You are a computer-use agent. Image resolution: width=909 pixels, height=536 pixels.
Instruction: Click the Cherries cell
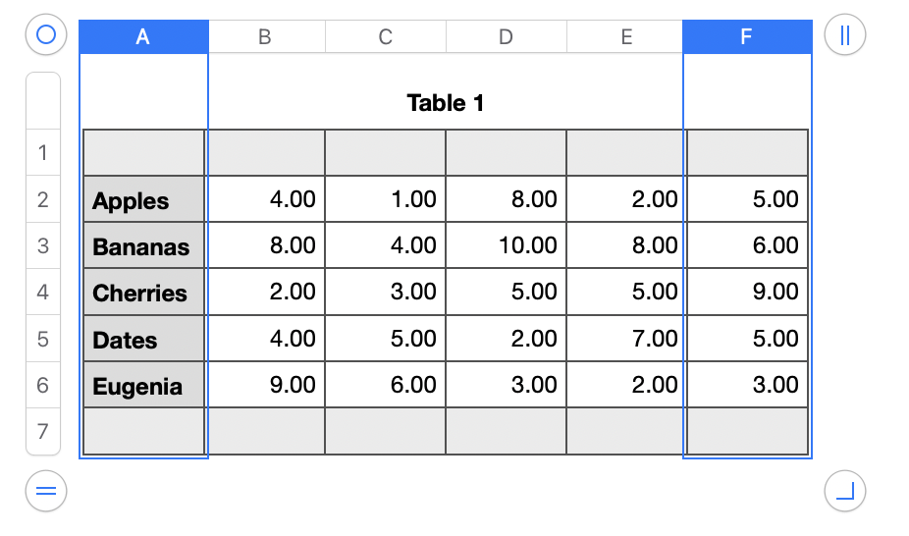[x=144, y=293]
